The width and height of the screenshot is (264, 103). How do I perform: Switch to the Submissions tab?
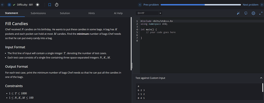pos(38,13)
